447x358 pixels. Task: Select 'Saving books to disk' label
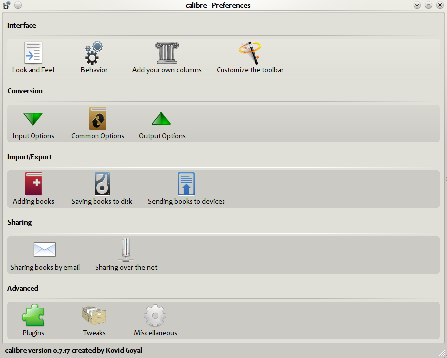102,202
